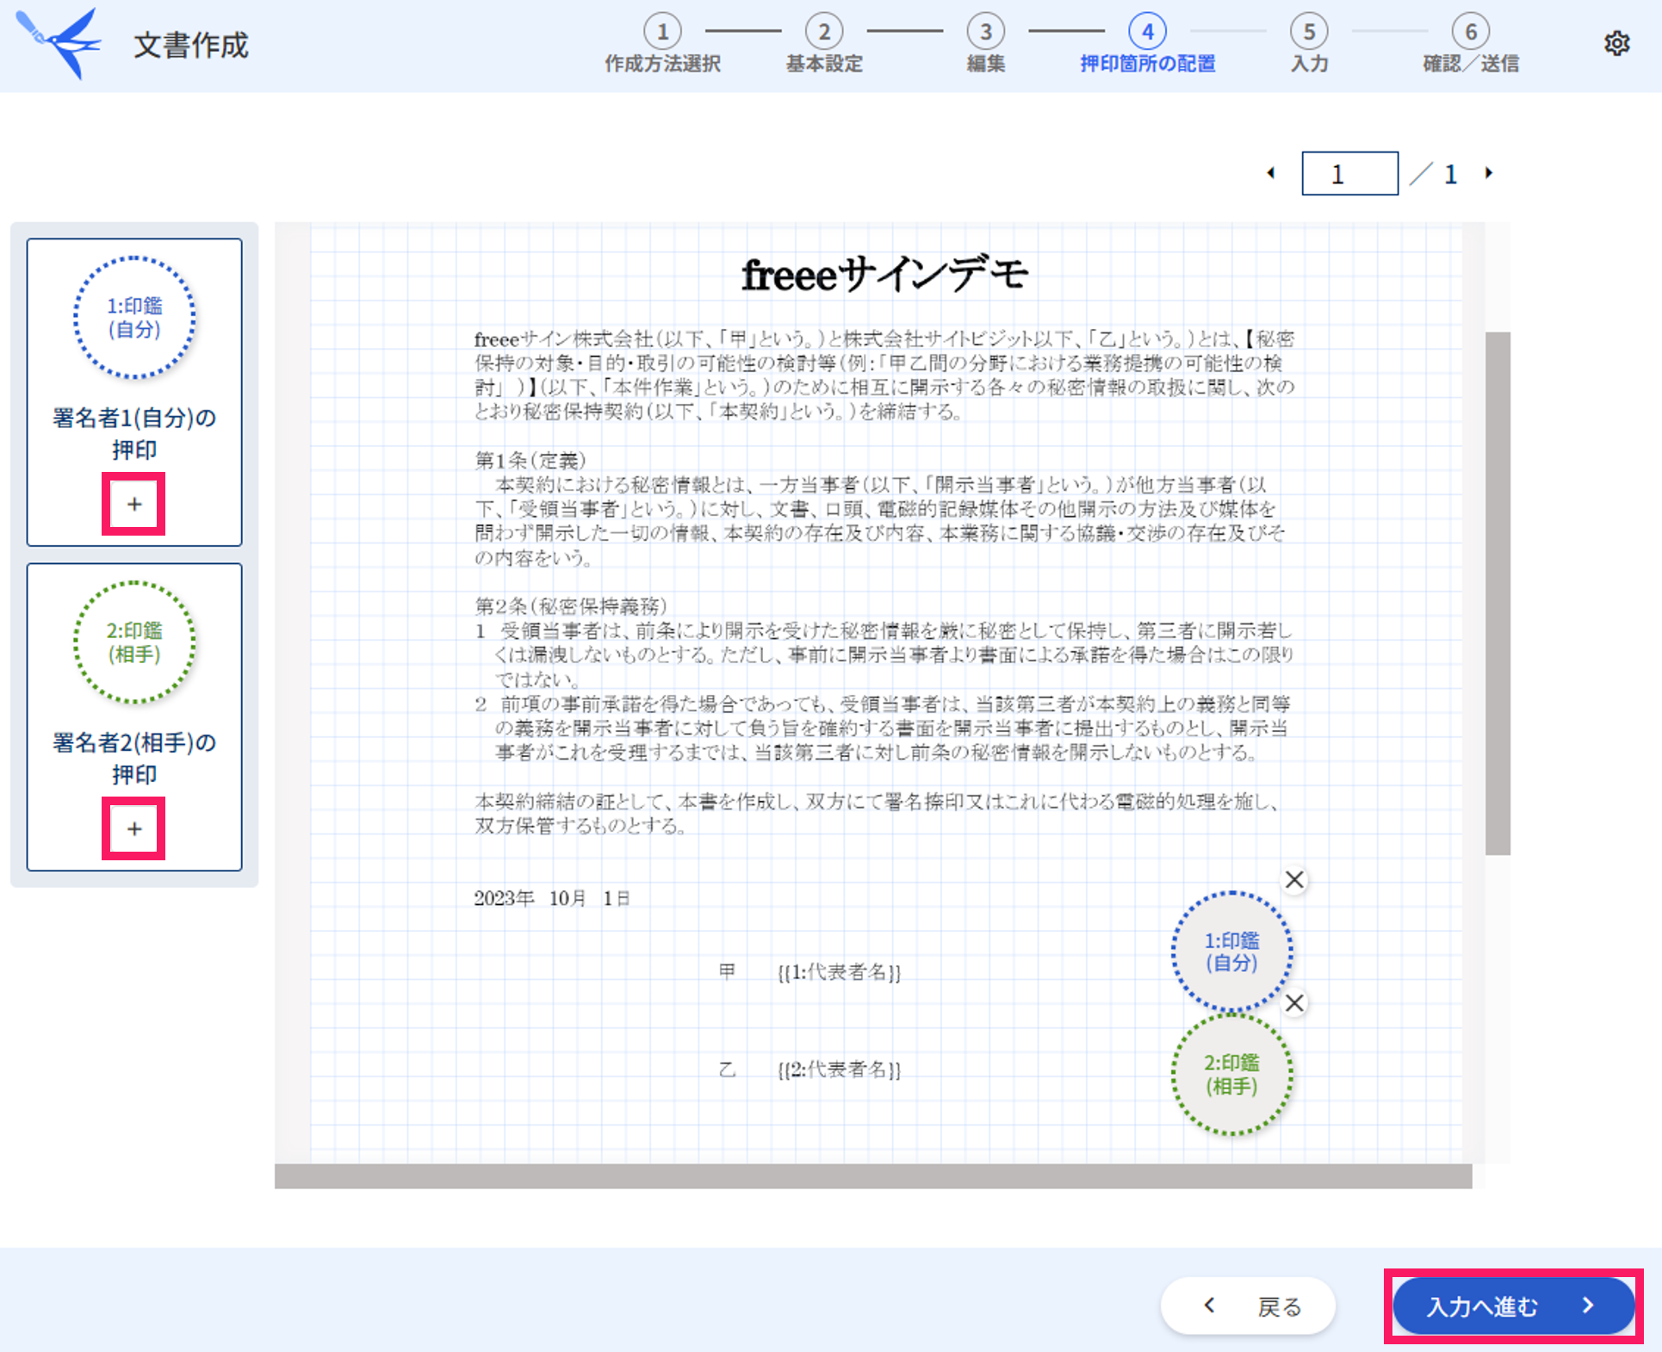Open the settings gear icon
Image resolution: width=1662 pixels, height=1352 pixels.
pyautogui.click(x=1616, y=43)
